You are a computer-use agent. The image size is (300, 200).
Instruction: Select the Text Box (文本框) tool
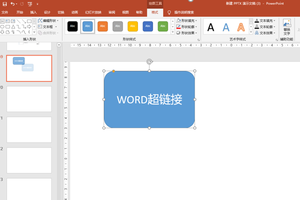coord(47,26)
